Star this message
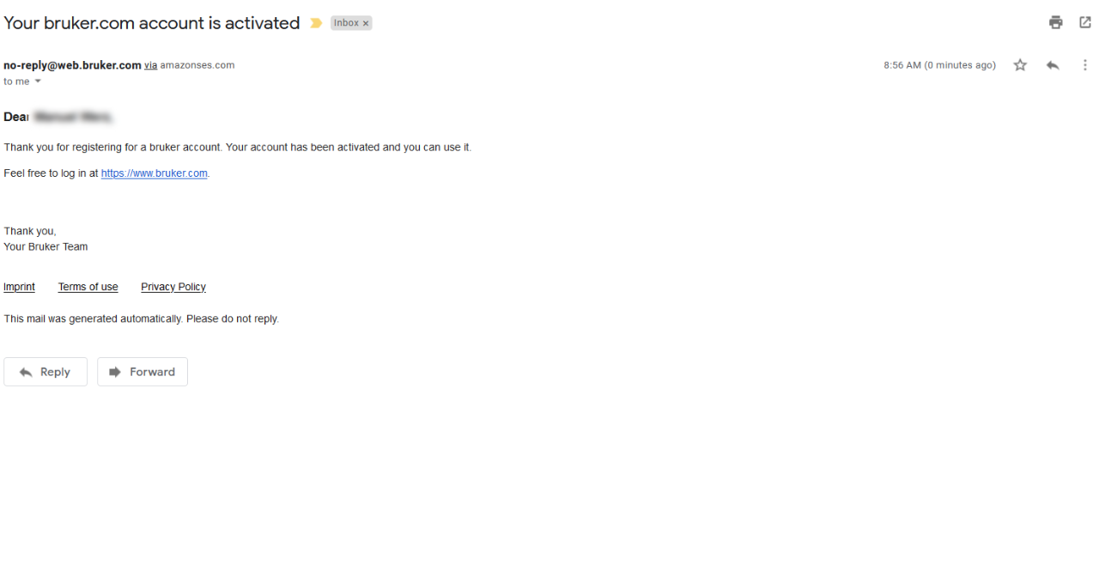1099x577 pixels. (x=1020, y=65)
